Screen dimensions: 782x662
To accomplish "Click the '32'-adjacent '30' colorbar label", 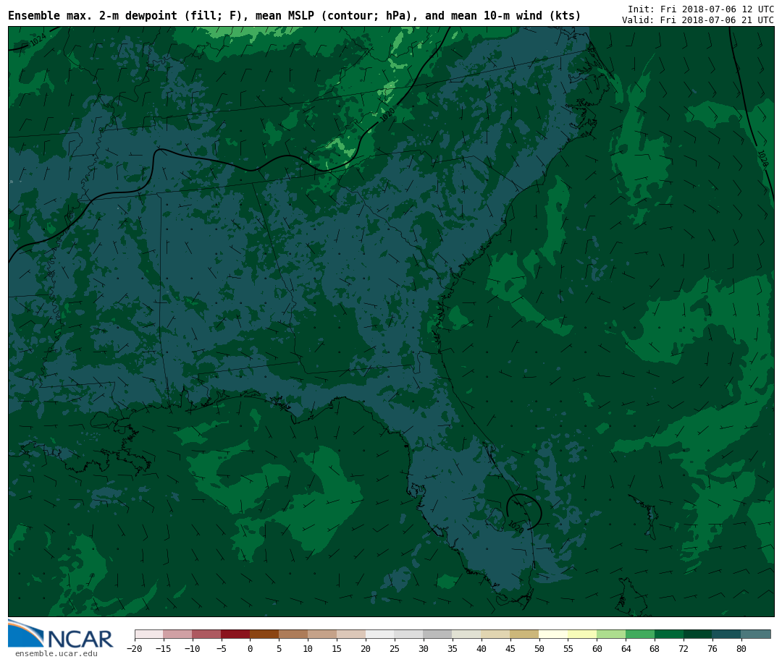I will point(424,648).
